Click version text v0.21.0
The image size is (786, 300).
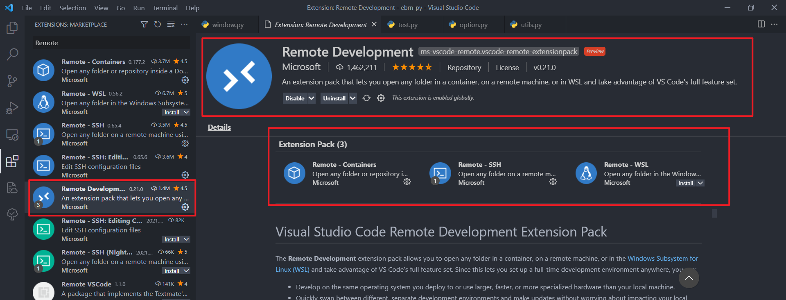(544, 68)
